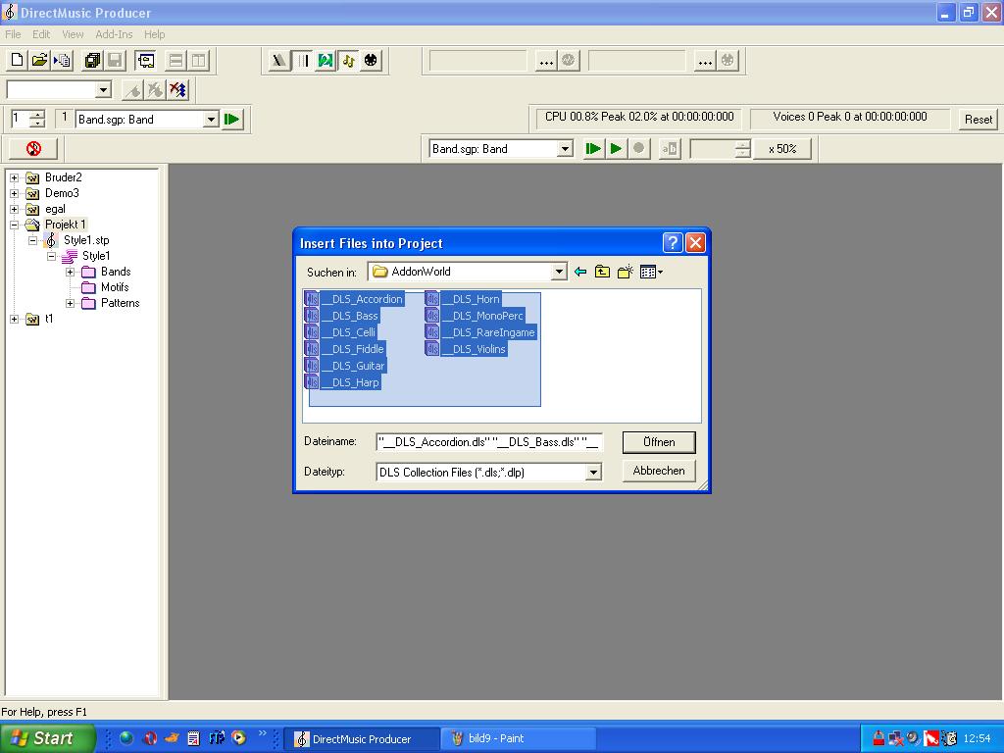Click the Open folder toolbar icon
The image size is (1004, 753).
click(39, 61)
